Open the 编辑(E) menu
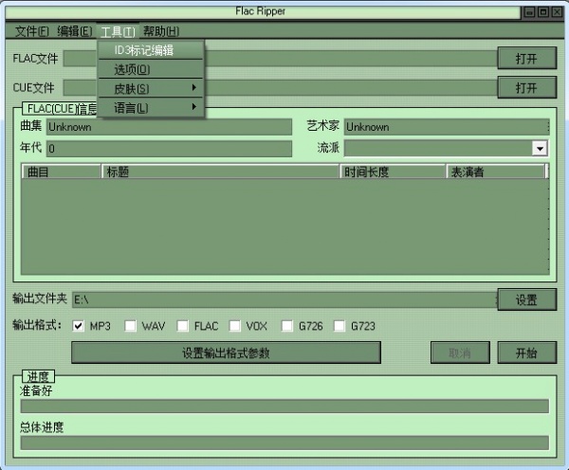The height and width of the screenshot is (470, 569). coord(74,31)
